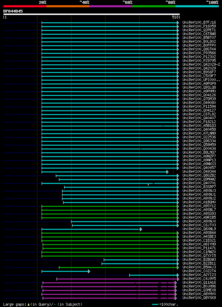
Task: Select label UniRef100_C6JT03
Action: tap(199, 225)
